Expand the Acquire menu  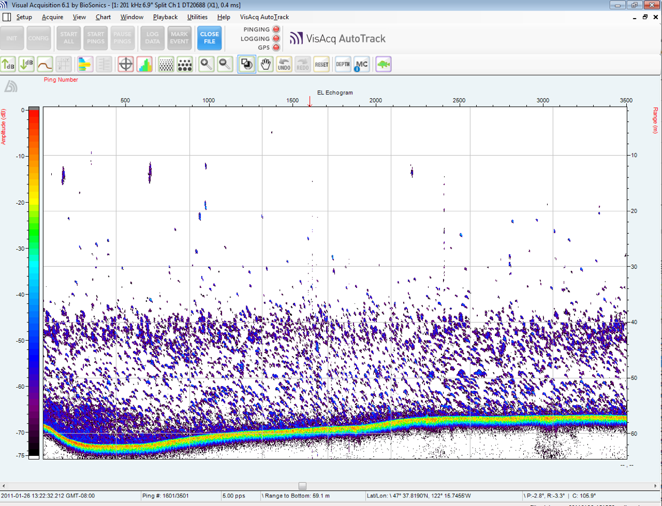(52, 17)
